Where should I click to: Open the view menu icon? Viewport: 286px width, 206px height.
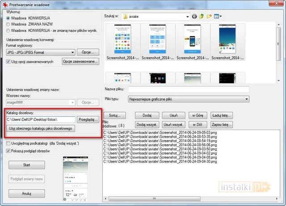tap(217, 17)
